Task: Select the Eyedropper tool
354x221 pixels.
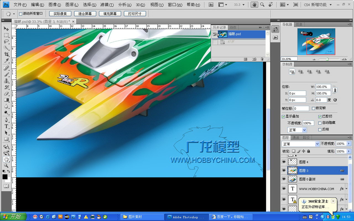Action: coord(6,61)
